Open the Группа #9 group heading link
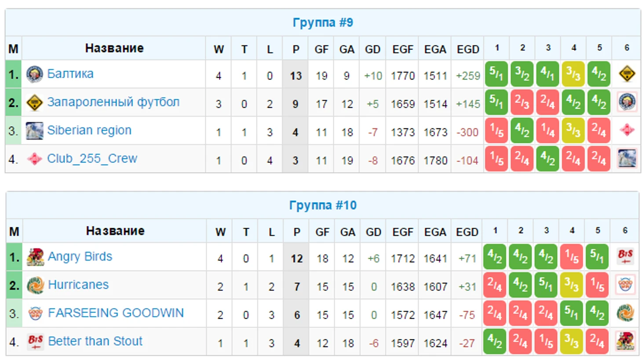Image resolution: width=642 pixels, height=360 pixels. 323,22
